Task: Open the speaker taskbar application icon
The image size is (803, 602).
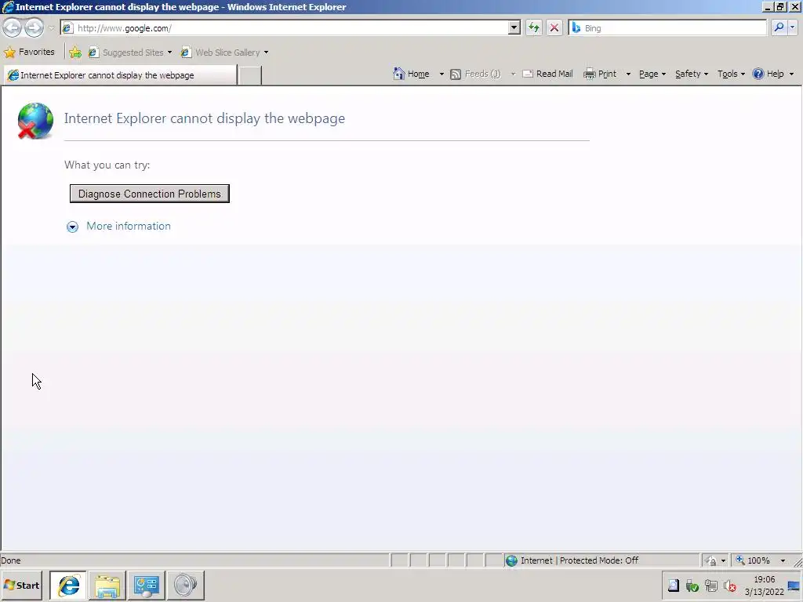Action: point(185,585)
